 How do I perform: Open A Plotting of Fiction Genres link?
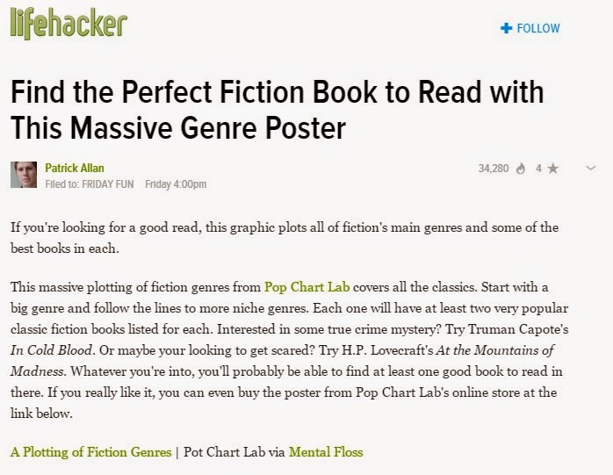[91, 452]
